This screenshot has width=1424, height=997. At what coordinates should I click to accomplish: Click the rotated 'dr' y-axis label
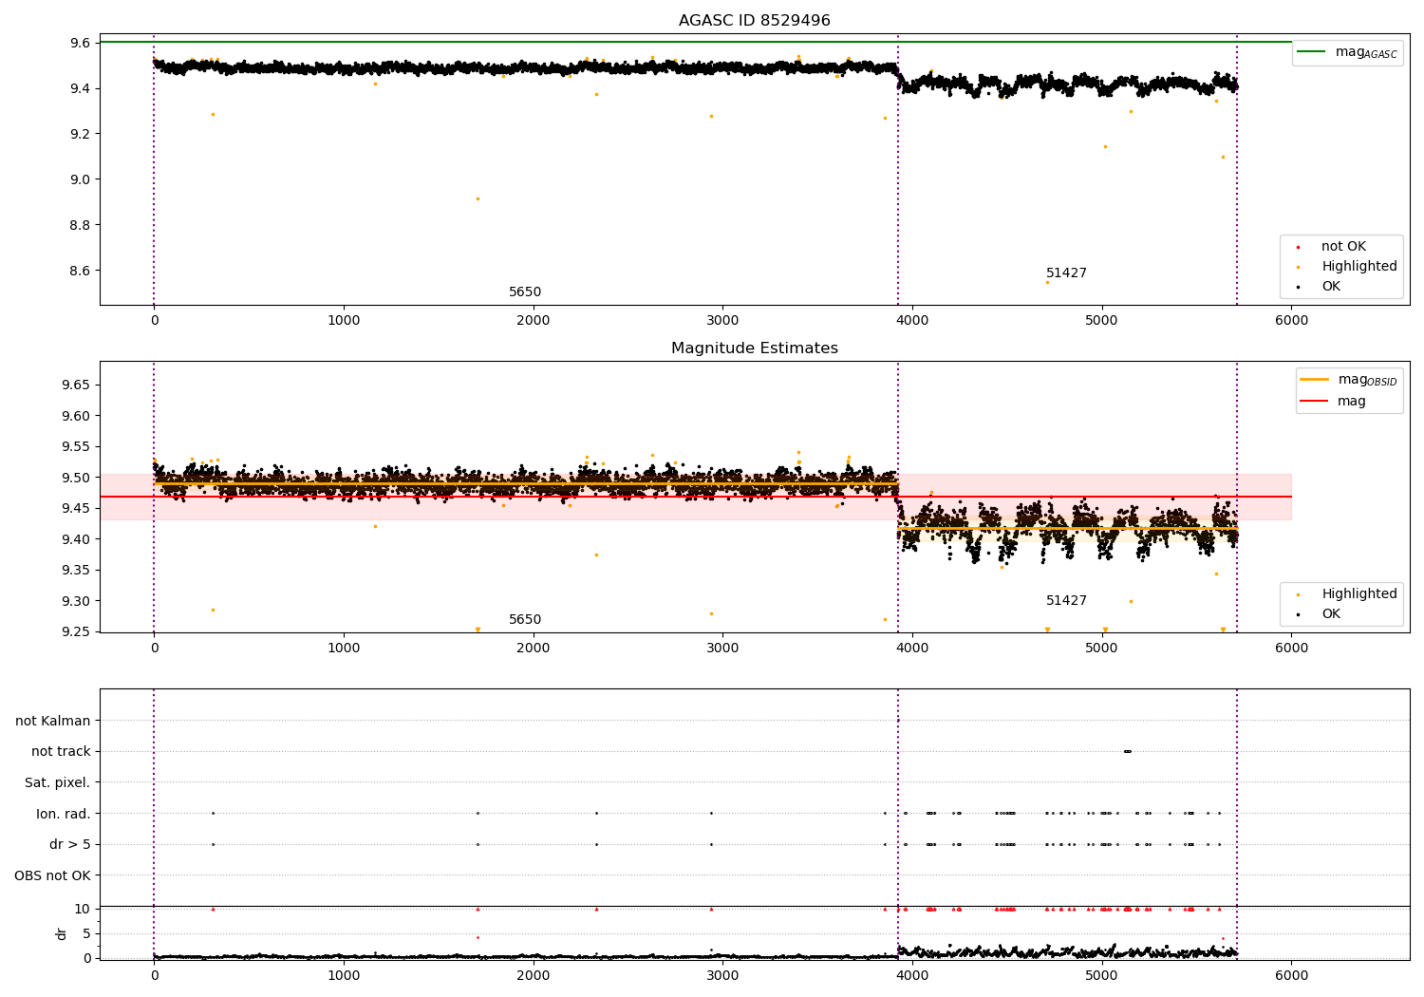coord(62,933)
